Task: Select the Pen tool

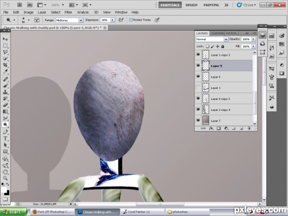Action: click(x=5, y=132)
